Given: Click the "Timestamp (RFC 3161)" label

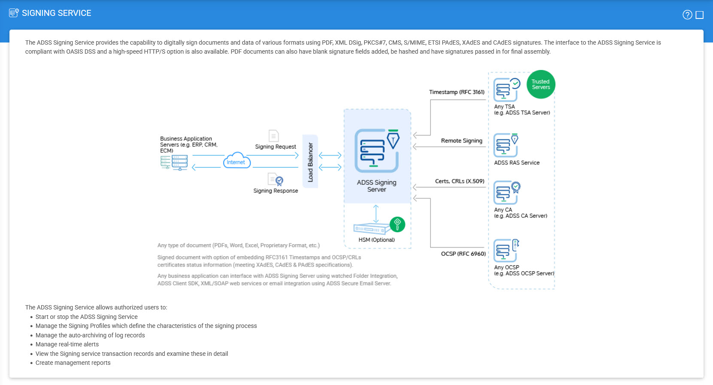Looking at the screenshot, I should click(457, 92).
